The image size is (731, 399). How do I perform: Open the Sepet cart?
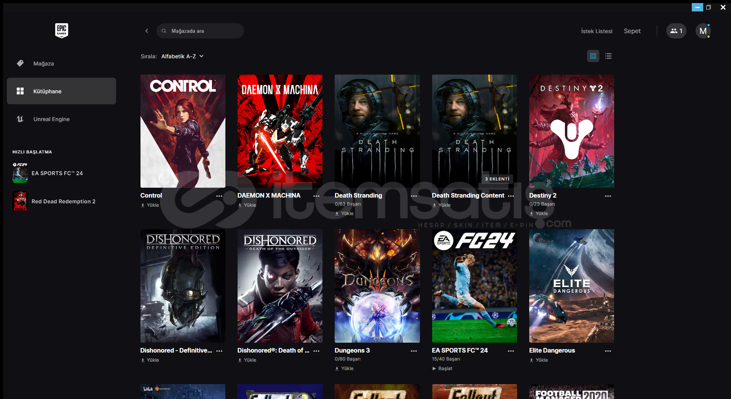click(x=632, y=31)
